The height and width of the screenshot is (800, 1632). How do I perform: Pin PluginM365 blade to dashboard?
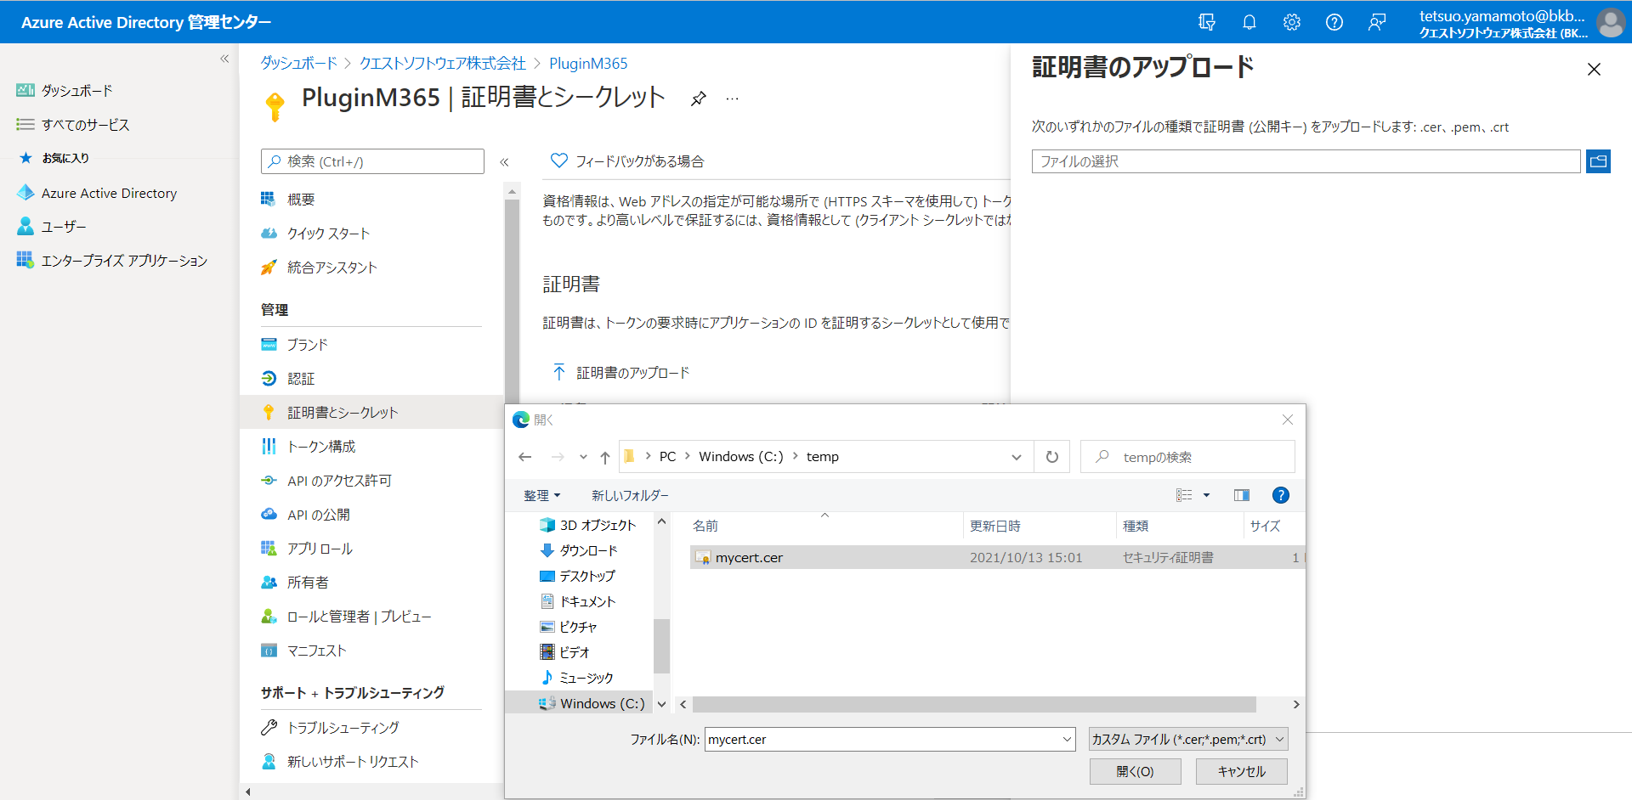(698, 99)
